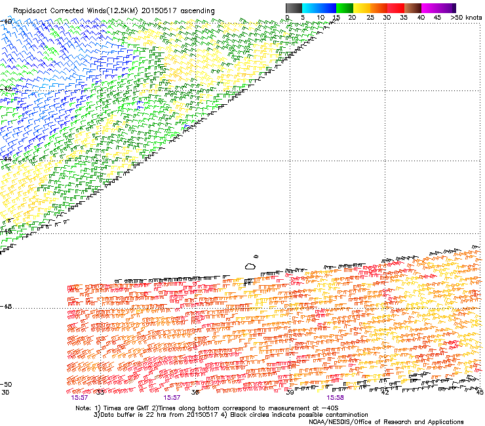Click the -50 latitude axis label
Viewport: 485px width, 426px height.
click(6, 384)
